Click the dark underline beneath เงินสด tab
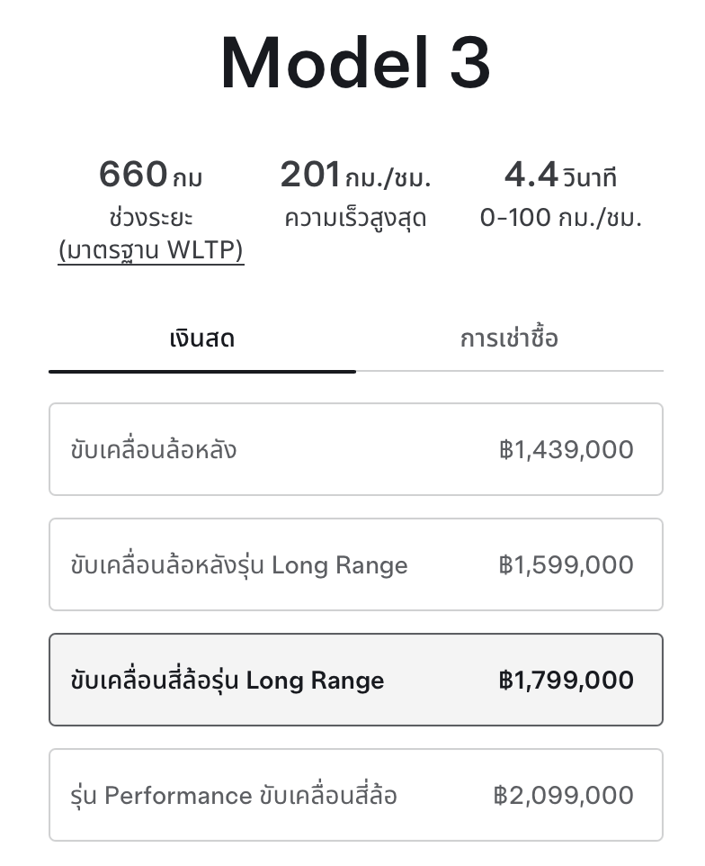The image size is (705, 866). (202, 370)
